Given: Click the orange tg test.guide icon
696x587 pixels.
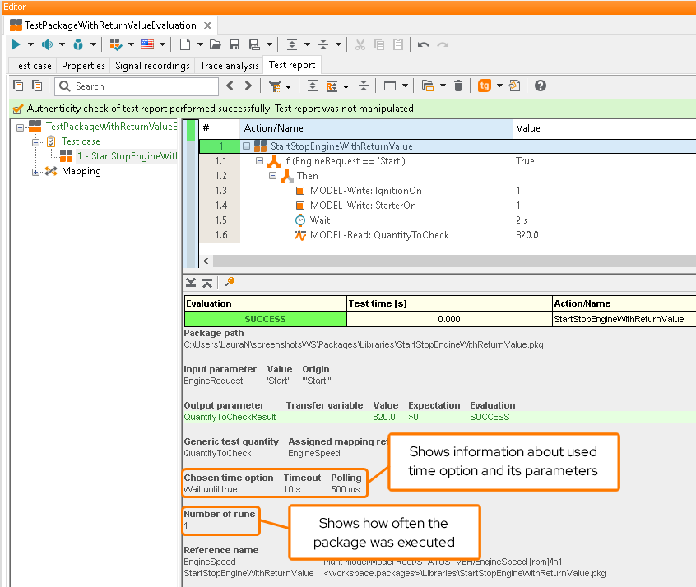Looking at the screenshot, I should click(485, 86).
